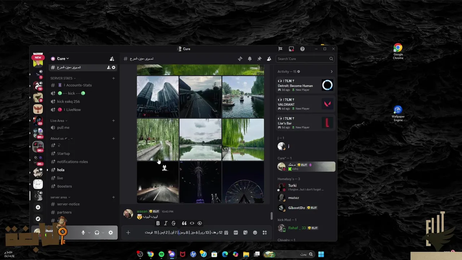Click the Search Cure field

(x=305, y=58)
